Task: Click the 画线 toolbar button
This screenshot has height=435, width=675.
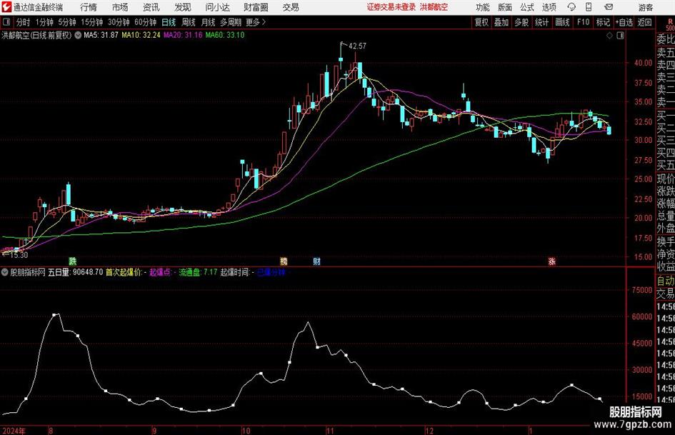Action: pyautogui.click(x=562, y=22)
